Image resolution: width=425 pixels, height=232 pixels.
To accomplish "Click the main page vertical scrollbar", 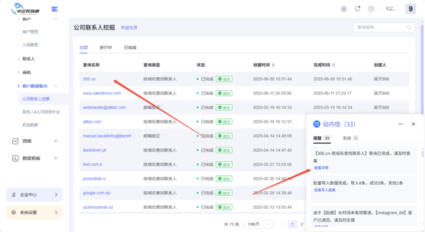I will coord(422,69).
